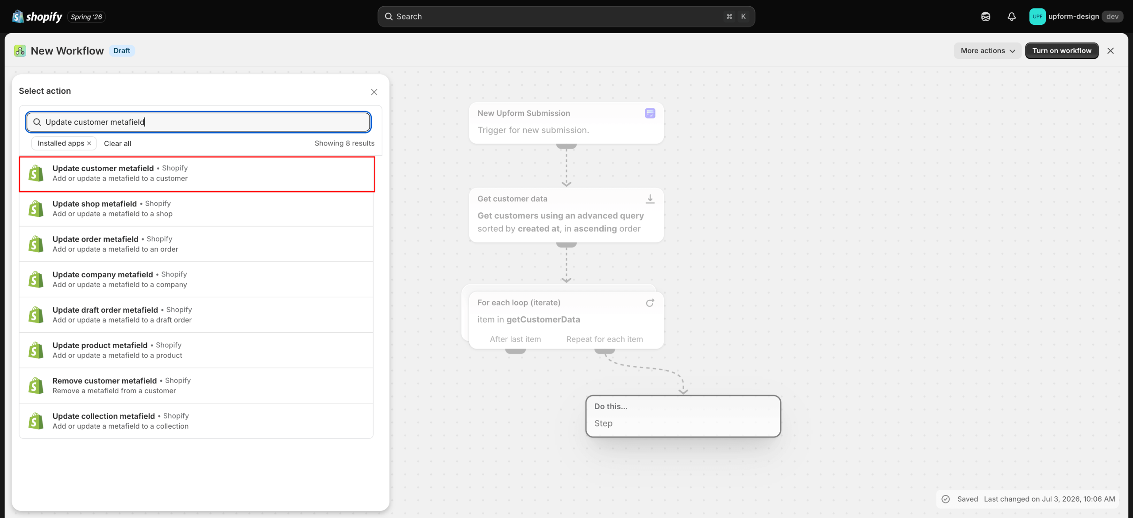Viewport: 1133px width, 518px height.
Task: Click download icon on Get customer data node
Action: 650,199
